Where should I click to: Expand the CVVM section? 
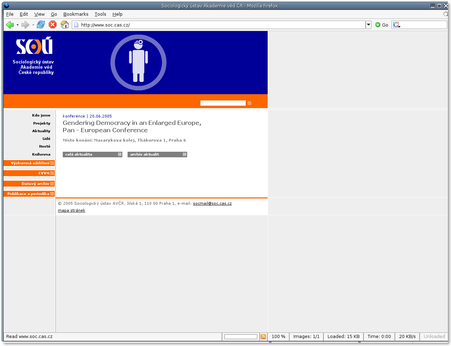[52, 173]
